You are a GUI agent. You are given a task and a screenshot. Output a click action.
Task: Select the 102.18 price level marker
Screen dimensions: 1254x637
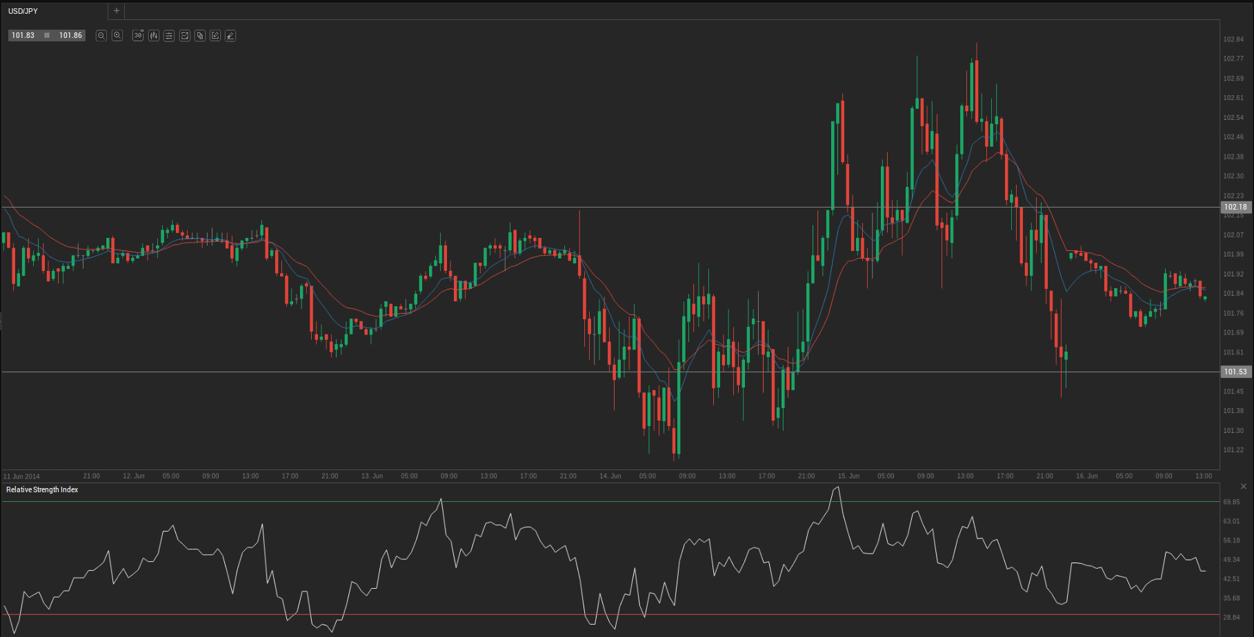click(1235, 207)
